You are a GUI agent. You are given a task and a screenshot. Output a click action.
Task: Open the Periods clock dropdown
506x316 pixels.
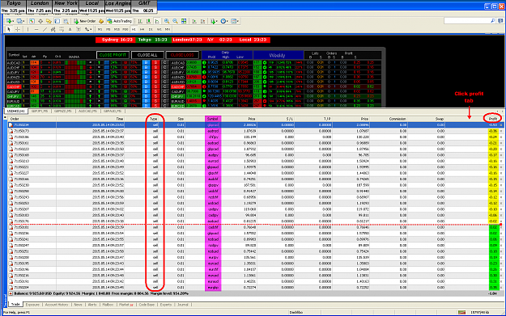click(224, 21)
